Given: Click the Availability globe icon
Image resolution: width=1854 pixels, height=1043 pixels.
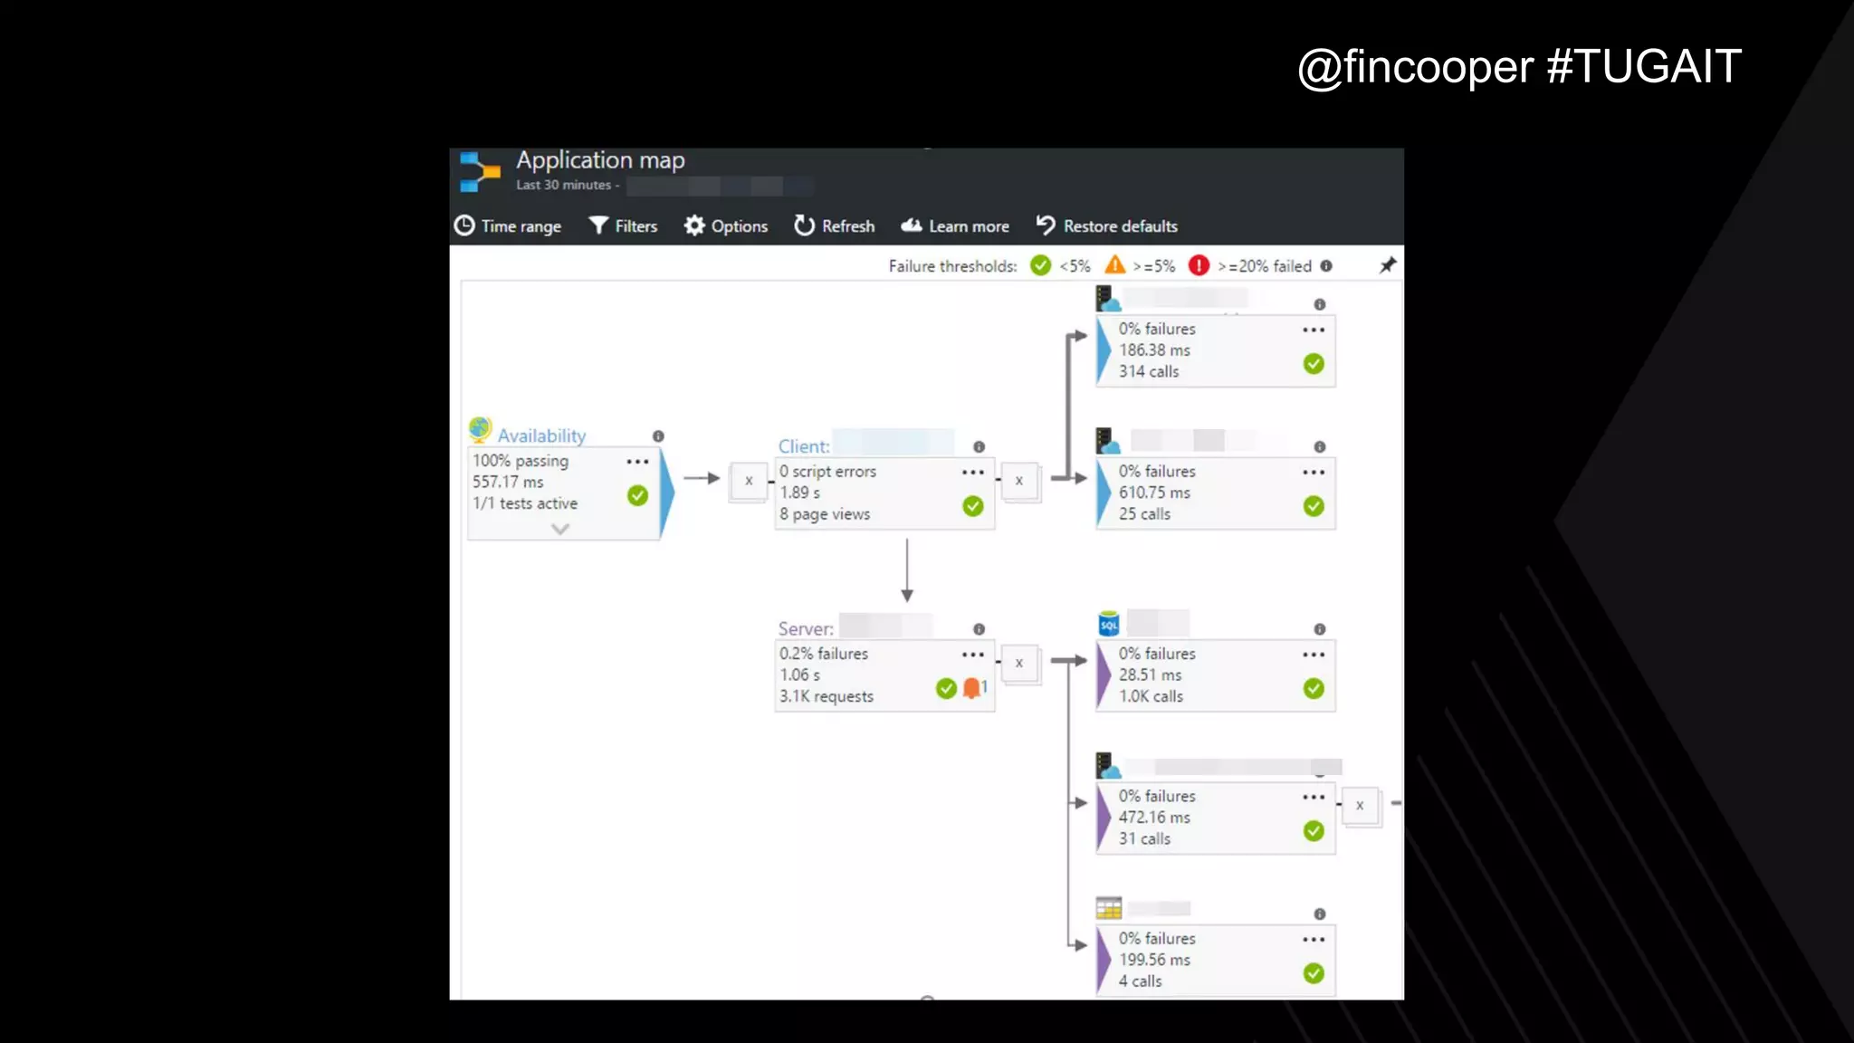Looking at the screenshot, I should tap(480, 428).
